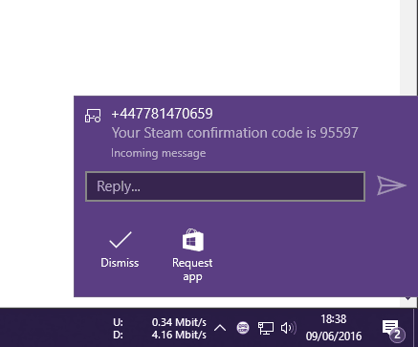The image size is (418, 347).
Task: Click the send arrow next to the reply box
Action: click(x=391, y=185)
